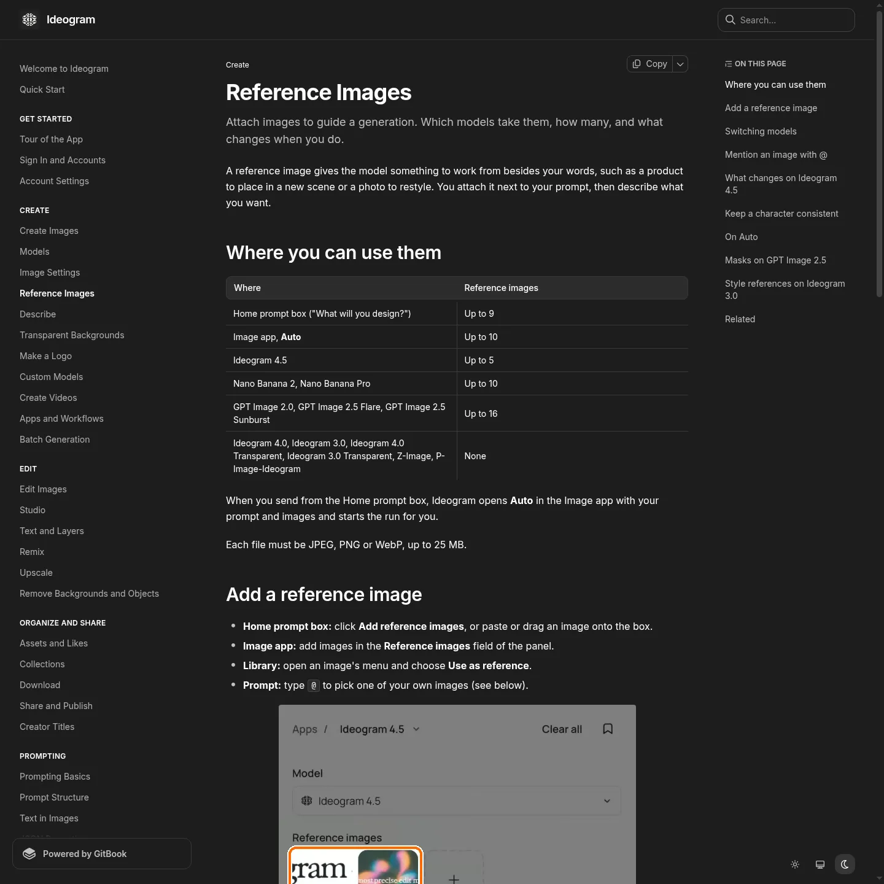Jump to Masks on GPT Image 2.5
Viewport: 884px width, 884px height.
coord(775,260)
